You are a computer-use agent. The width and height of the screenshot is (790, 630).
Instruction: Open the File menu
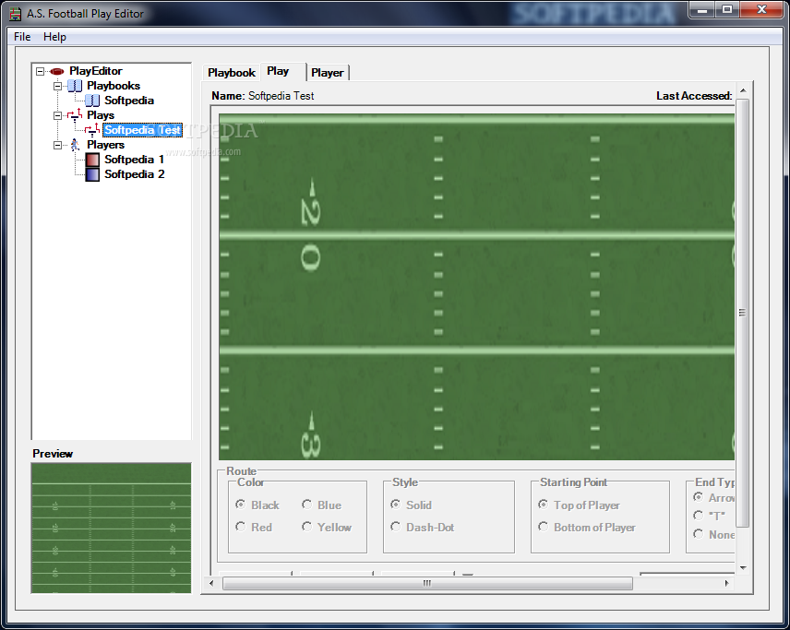click(x=22, y=37)
